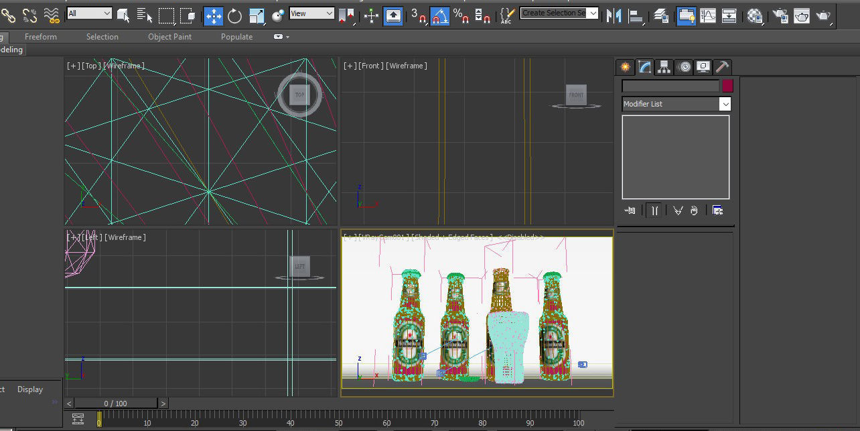
Task: Open the Populate ribbon tab
Action: 237,37
